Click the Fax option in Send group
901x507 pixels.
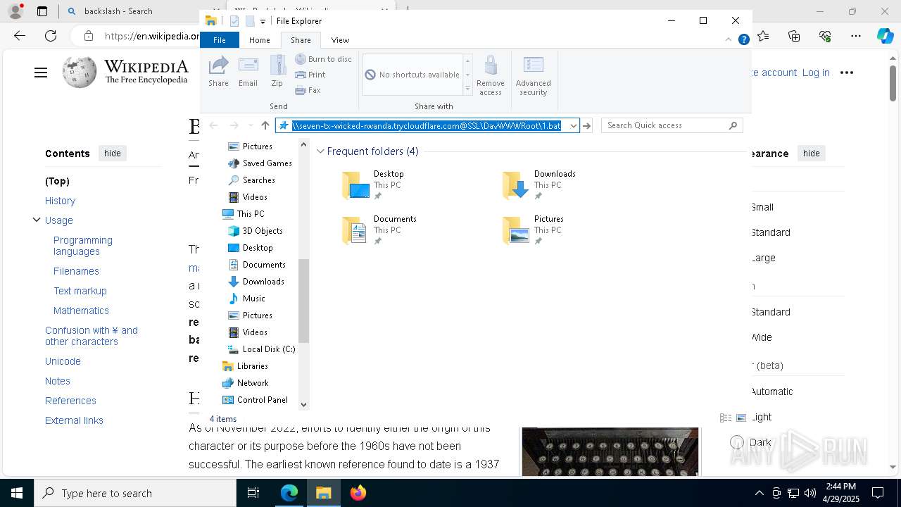pyautogui.click(x=308, y=90)
